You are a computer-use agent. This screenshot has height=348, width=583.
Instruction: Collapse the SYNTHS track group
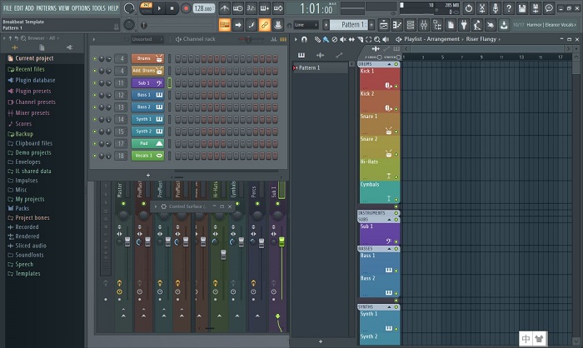point(389,307)
